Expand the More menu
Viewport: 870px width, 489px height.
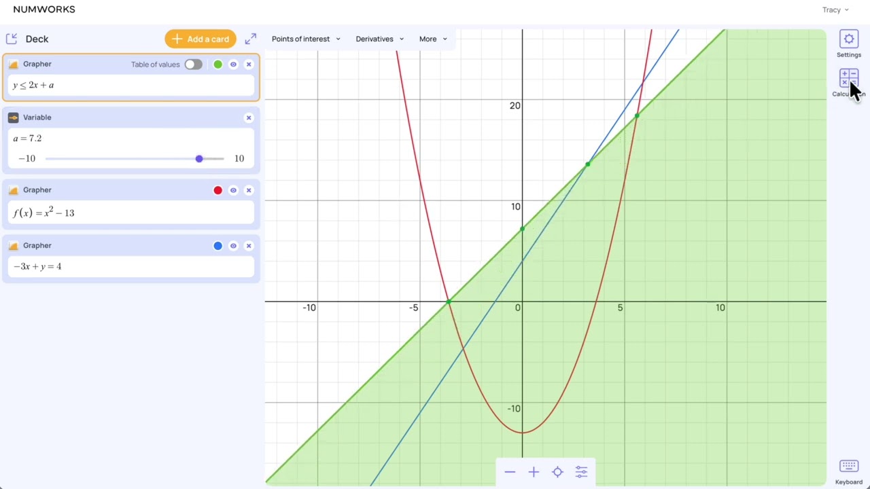coord(433,39)
